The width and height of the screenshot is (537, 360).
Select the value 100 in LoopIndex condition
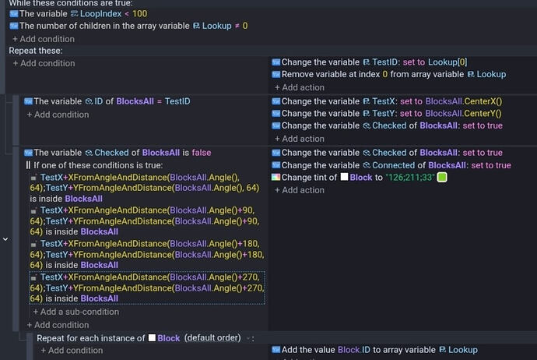pyautogui.click(x=140, y=14)
